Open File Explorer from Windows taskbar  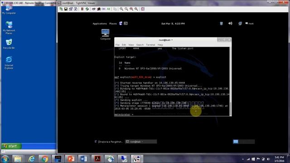[x=18, y=159]
